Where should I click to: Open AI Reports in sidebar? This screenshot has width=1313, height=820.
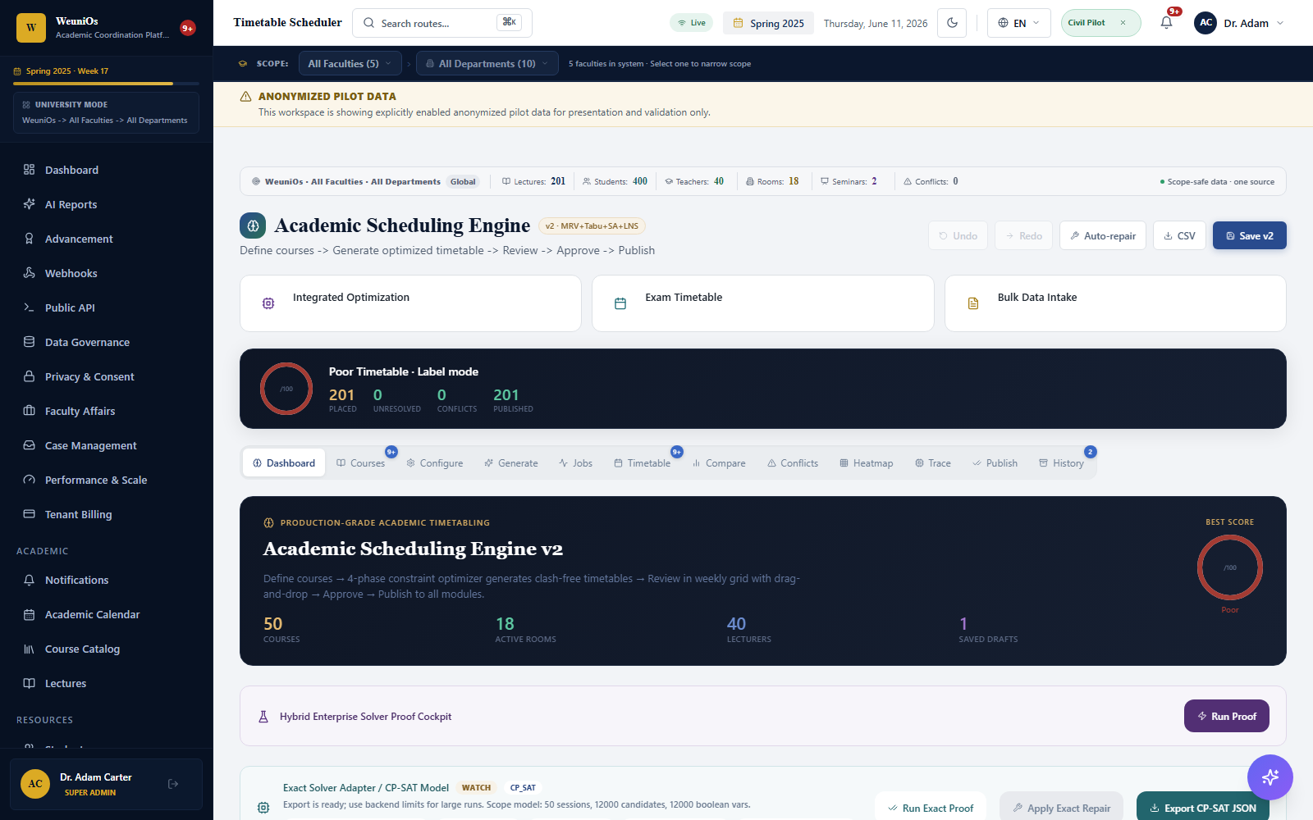(x=107, y=204)
